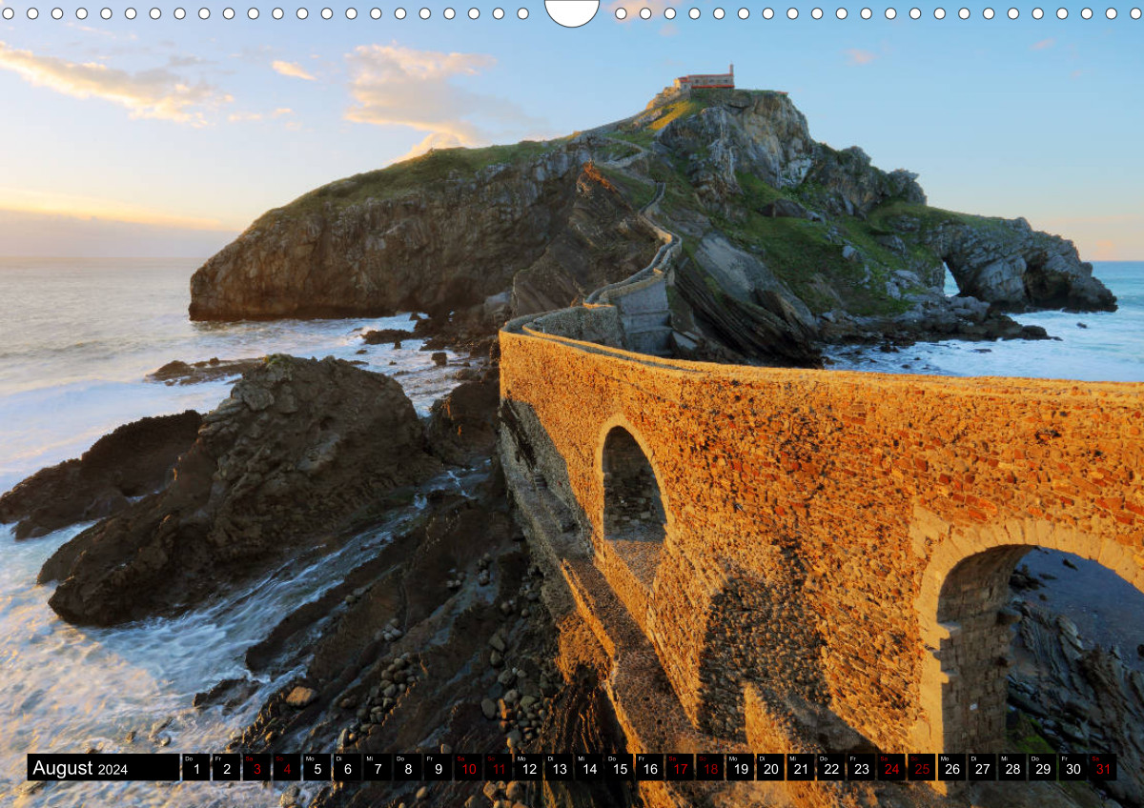Select Thursday the 15th date cell
The width and height of the screenshot is (1144, 808).
click(620, 768)
